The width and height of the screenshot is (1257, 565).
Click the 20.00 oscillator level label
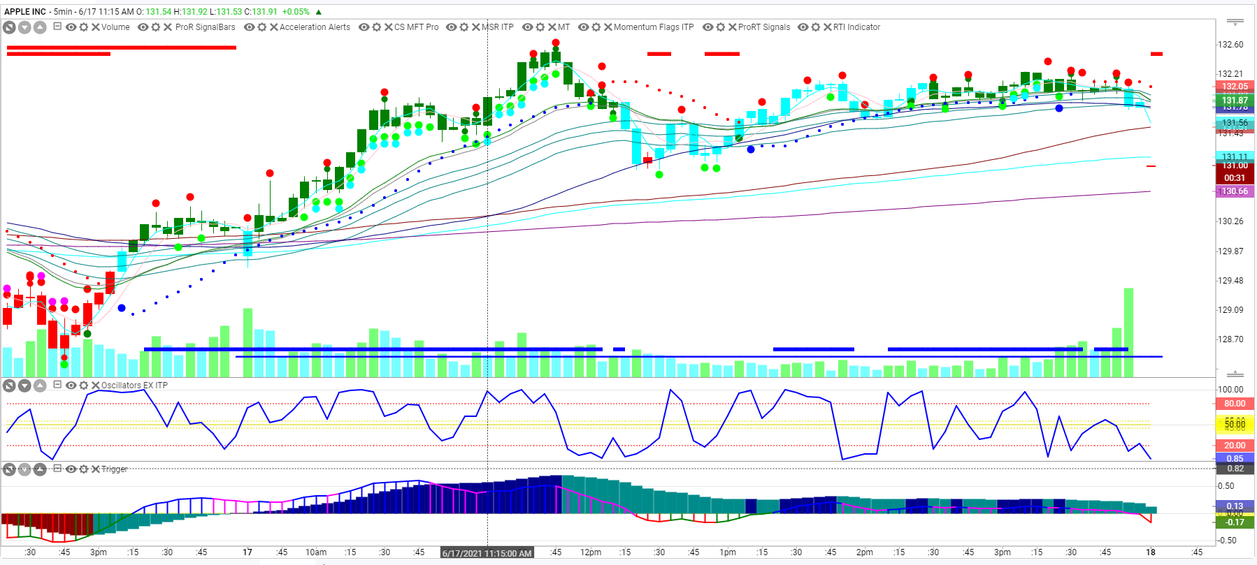click(x=1235, y=446)
